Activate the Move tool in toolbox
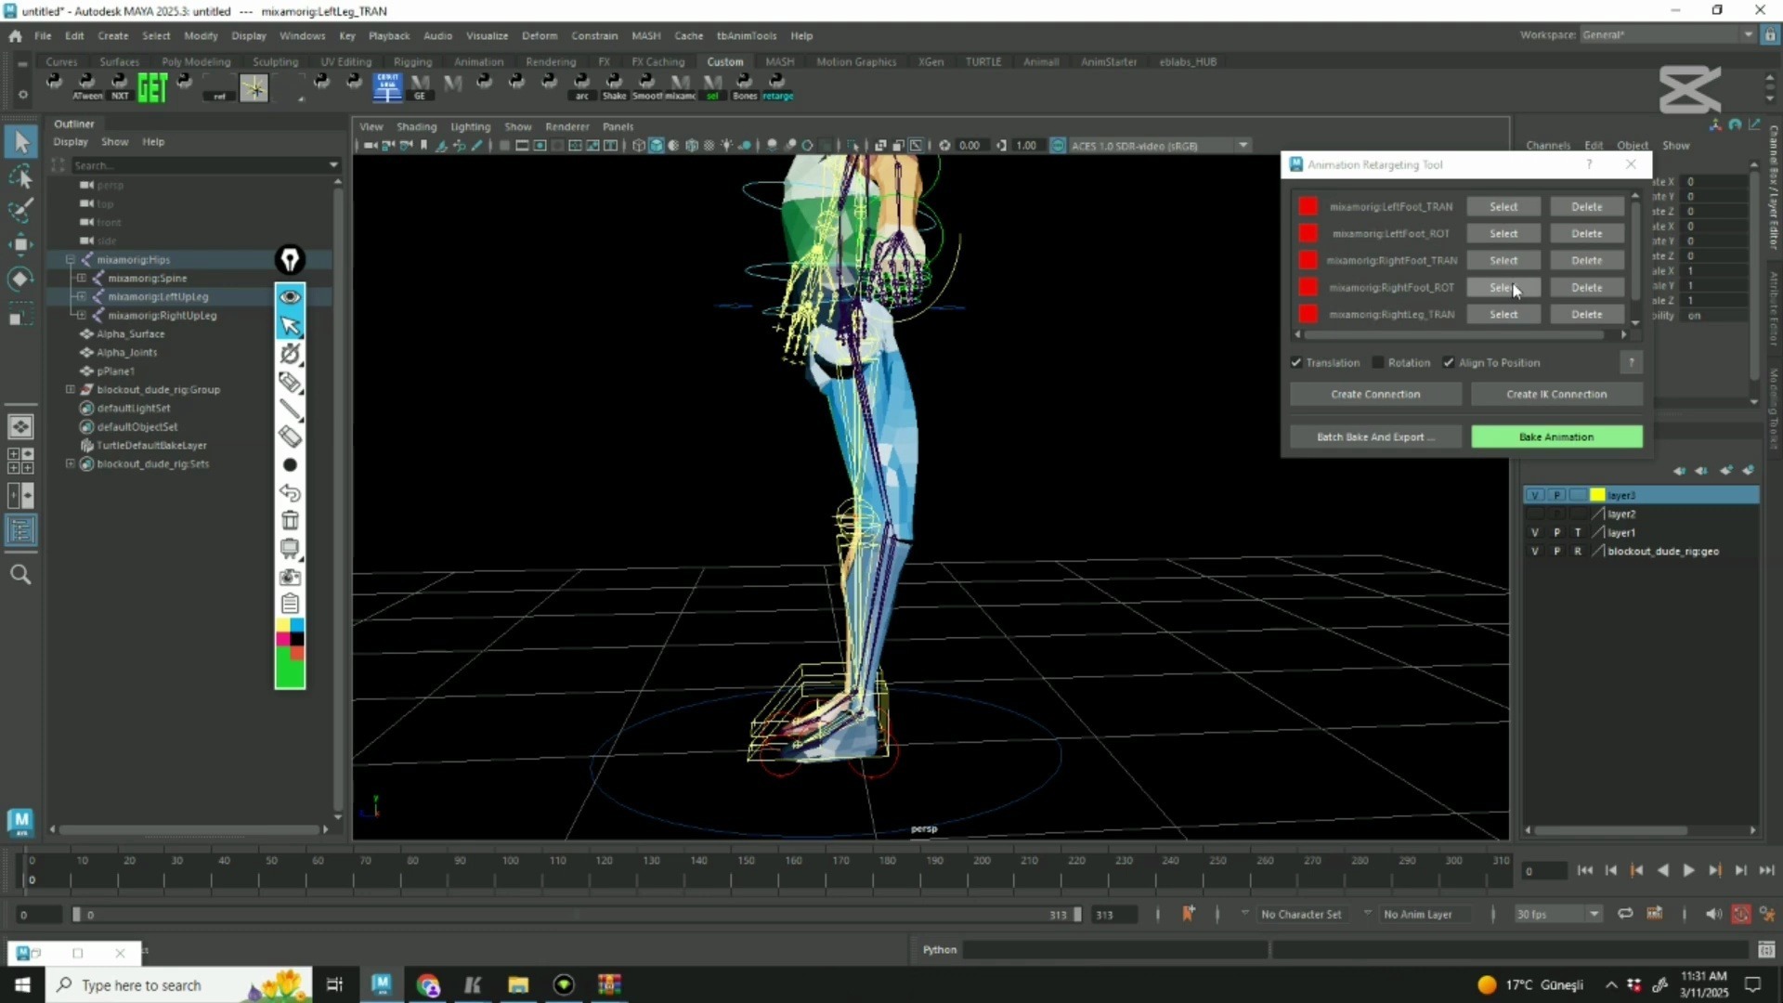This screenshot has width=1783, height=1003. tap(21, 245)
